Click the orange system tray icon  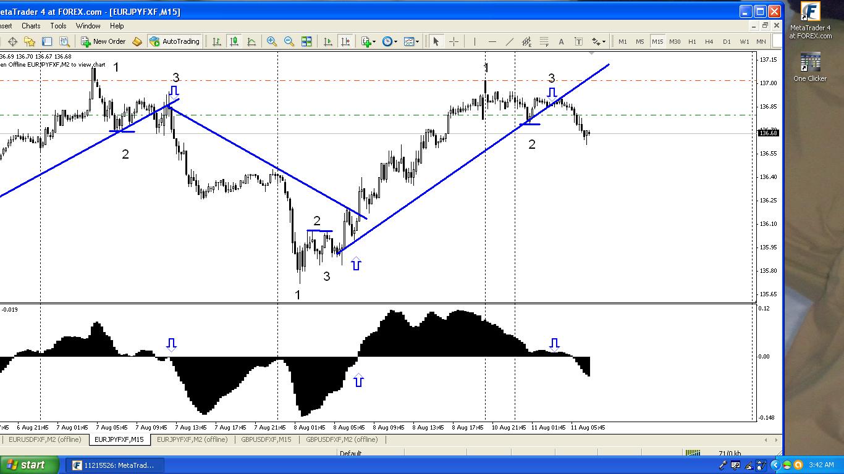(798, 465)
